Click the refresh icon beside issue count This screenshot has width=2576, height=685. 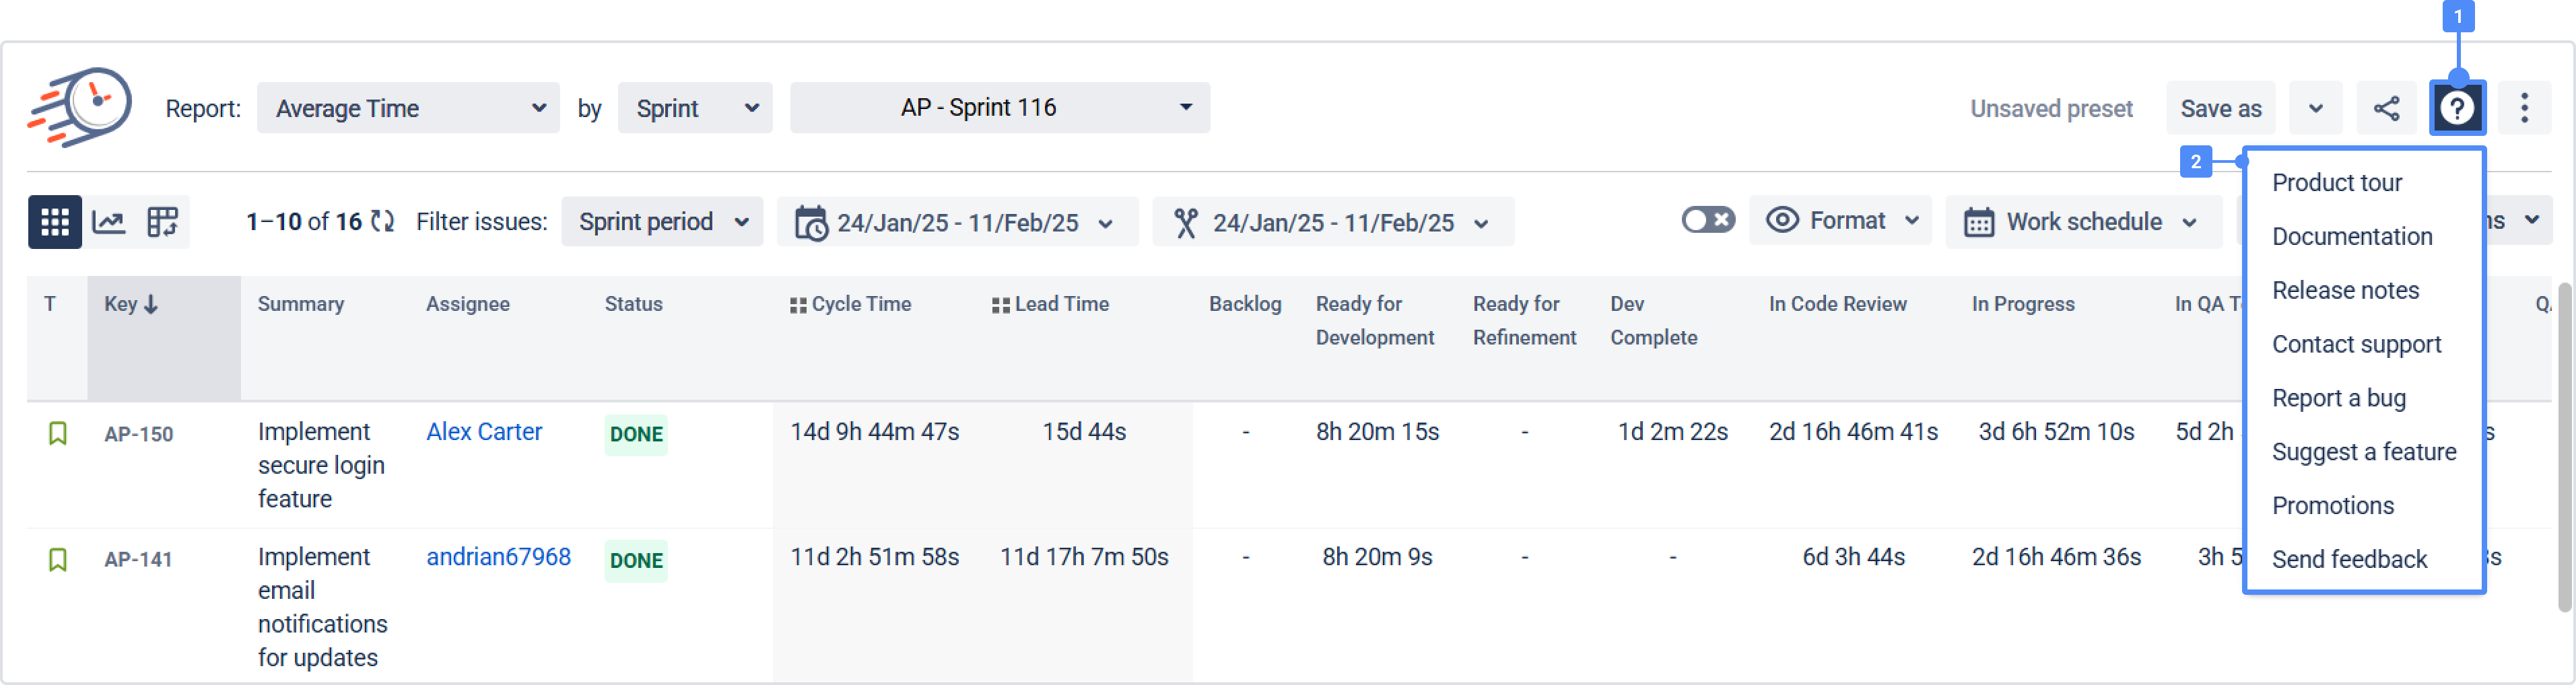point(382,221)
